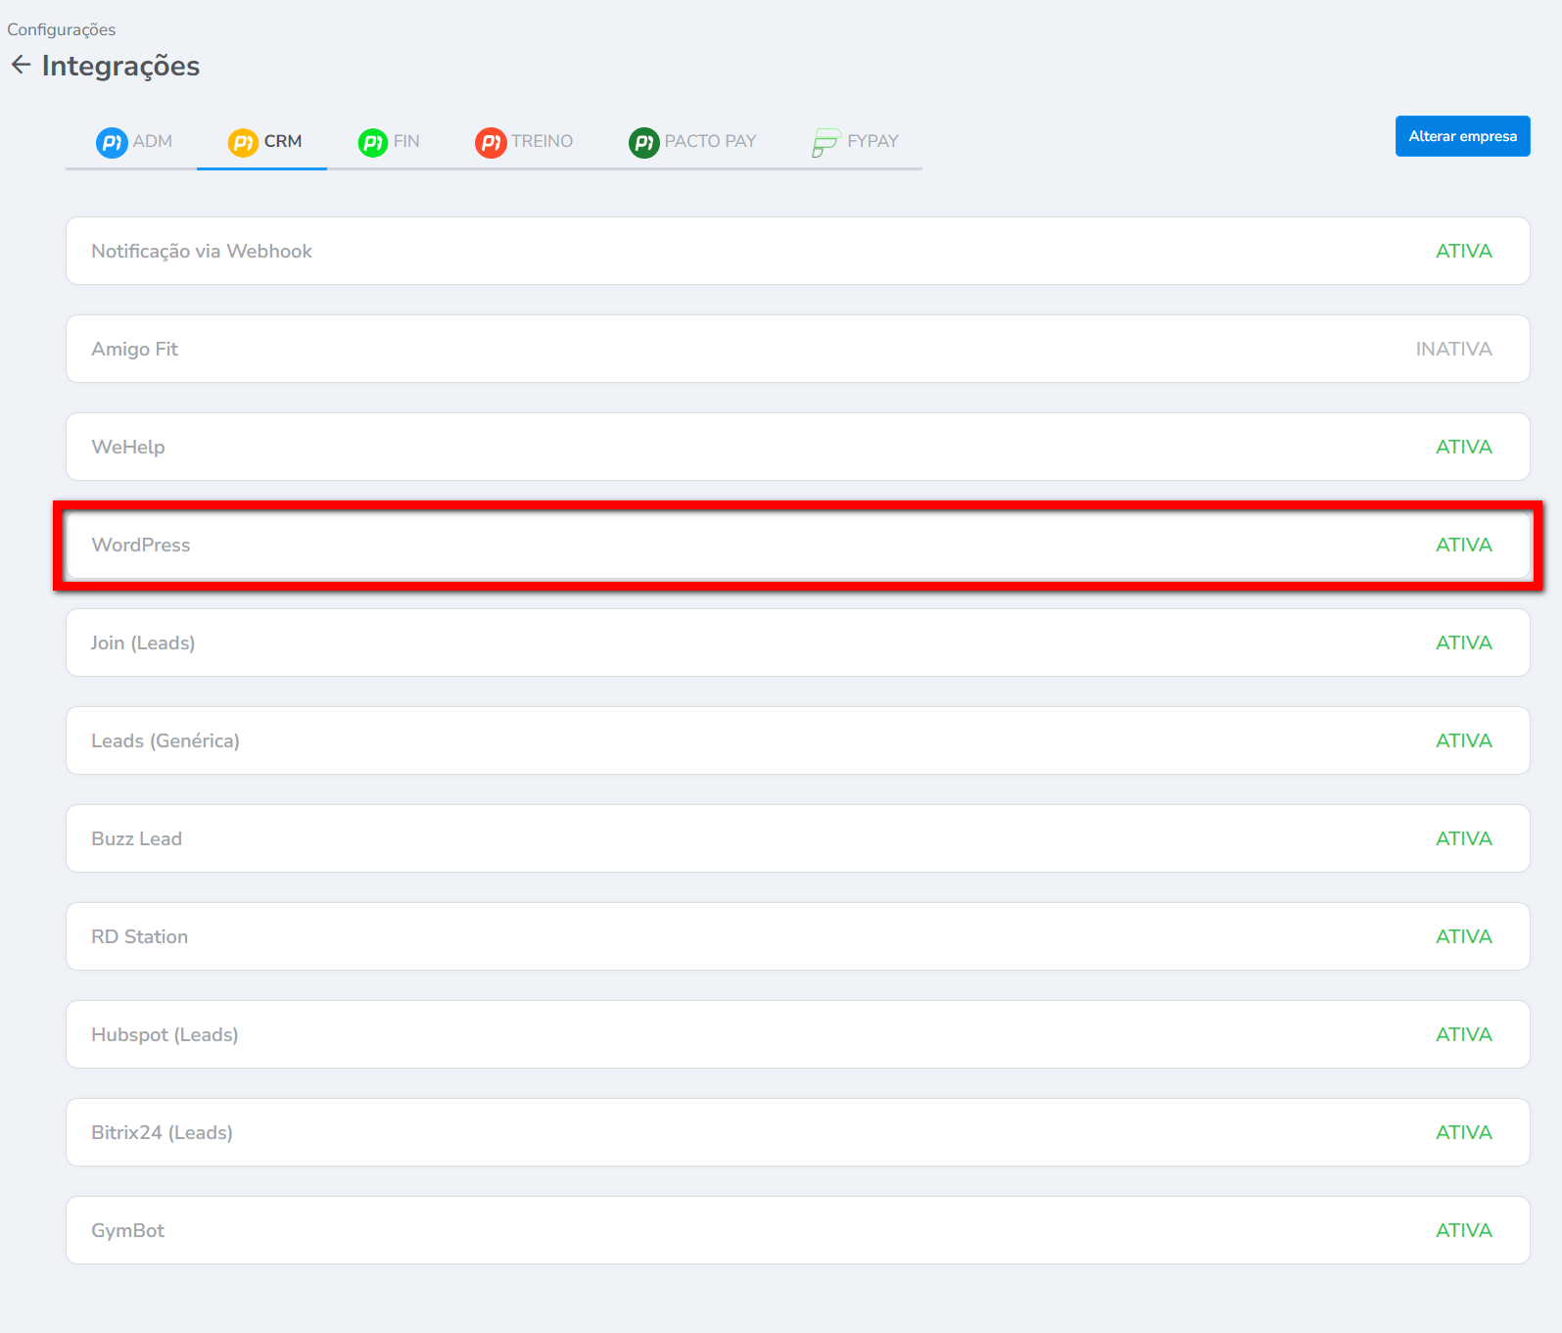Click the ATIVA status on GymBot

click(x=1463, y=1230)
